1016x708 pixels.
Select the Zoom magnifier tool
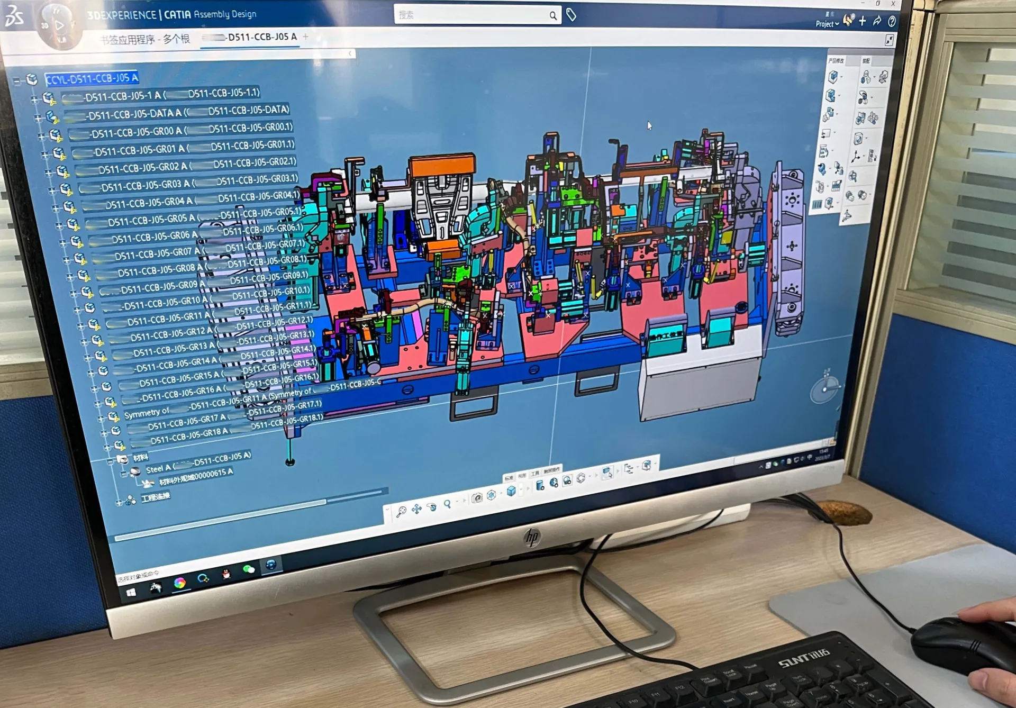[x=447, y=503]
